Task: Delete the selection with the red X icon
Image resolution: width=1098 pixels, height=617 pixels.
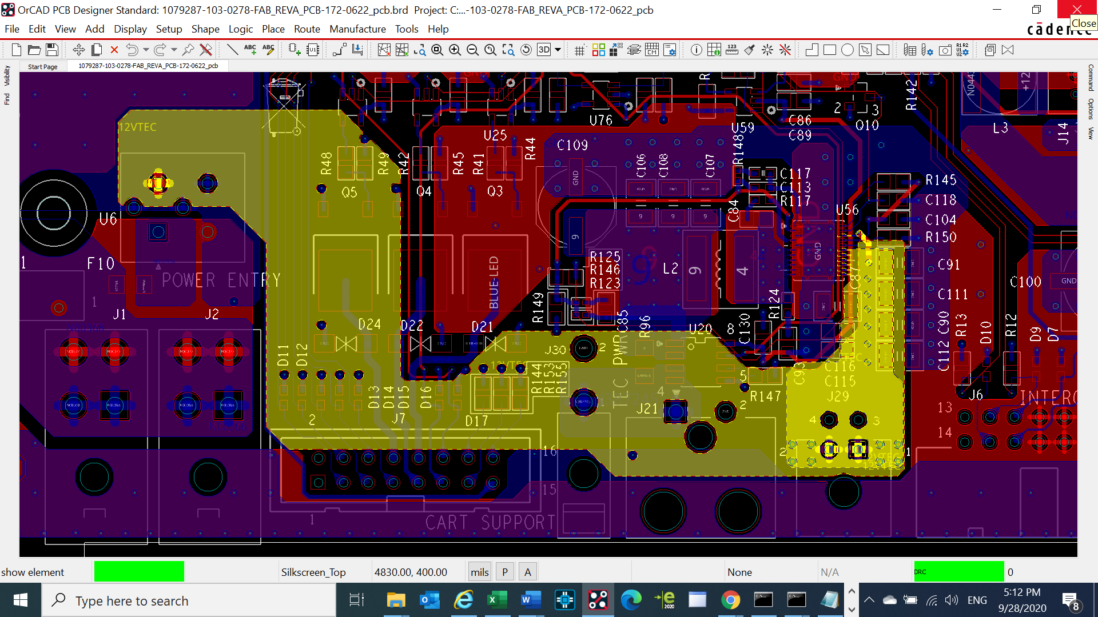Action: (114, 50)
